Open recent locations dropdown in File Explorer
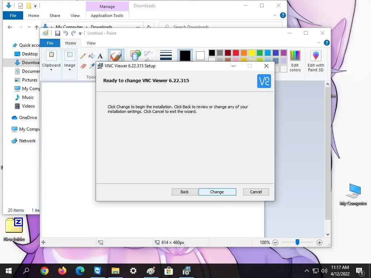This screenshot has width=371, height=278. pyautogui.click(x=29, y=27)
